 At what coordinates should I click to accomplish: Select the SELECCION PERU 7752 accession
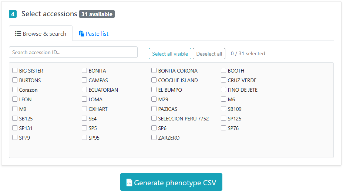coord(154,118)
